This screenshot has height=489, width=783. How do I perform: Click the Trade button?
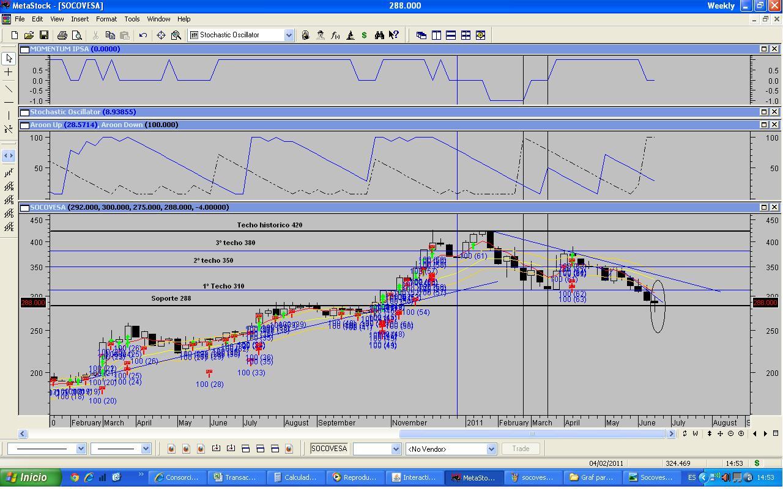click(521, 449)
